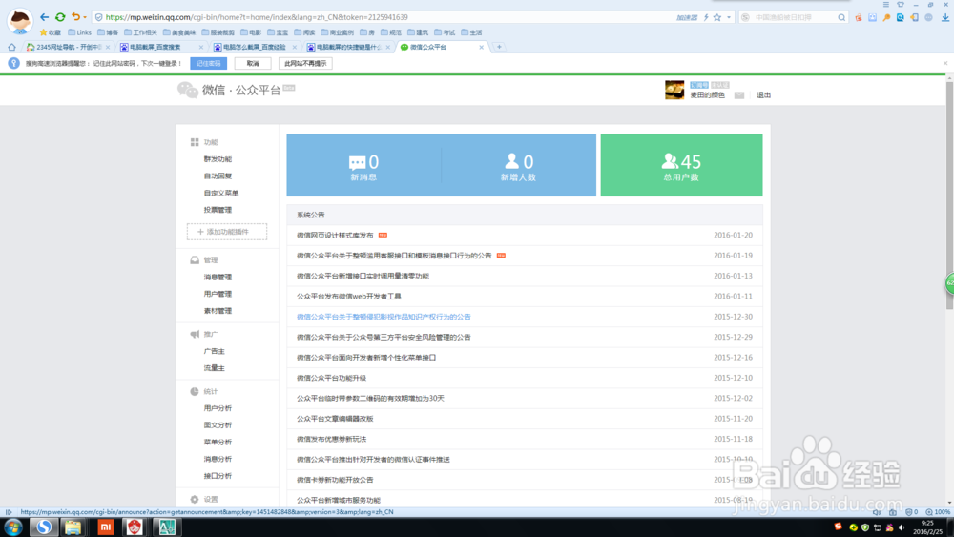
Task: Click the 麦田的颜色 account avatar
Action: coord(674,90)
